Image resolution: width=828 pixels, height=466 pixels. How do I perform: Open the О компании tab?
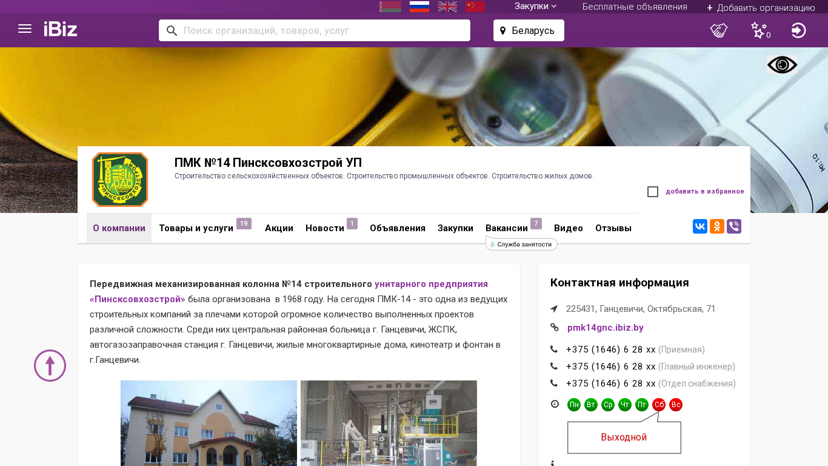point(119,228)
